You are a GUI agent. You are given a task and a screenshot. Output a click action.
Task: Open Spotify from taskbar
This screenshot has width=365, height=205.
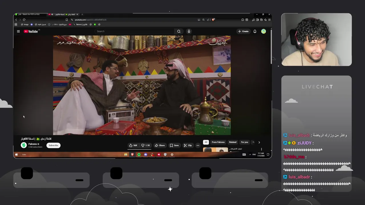pyautogui.click(x=139, y=155)
